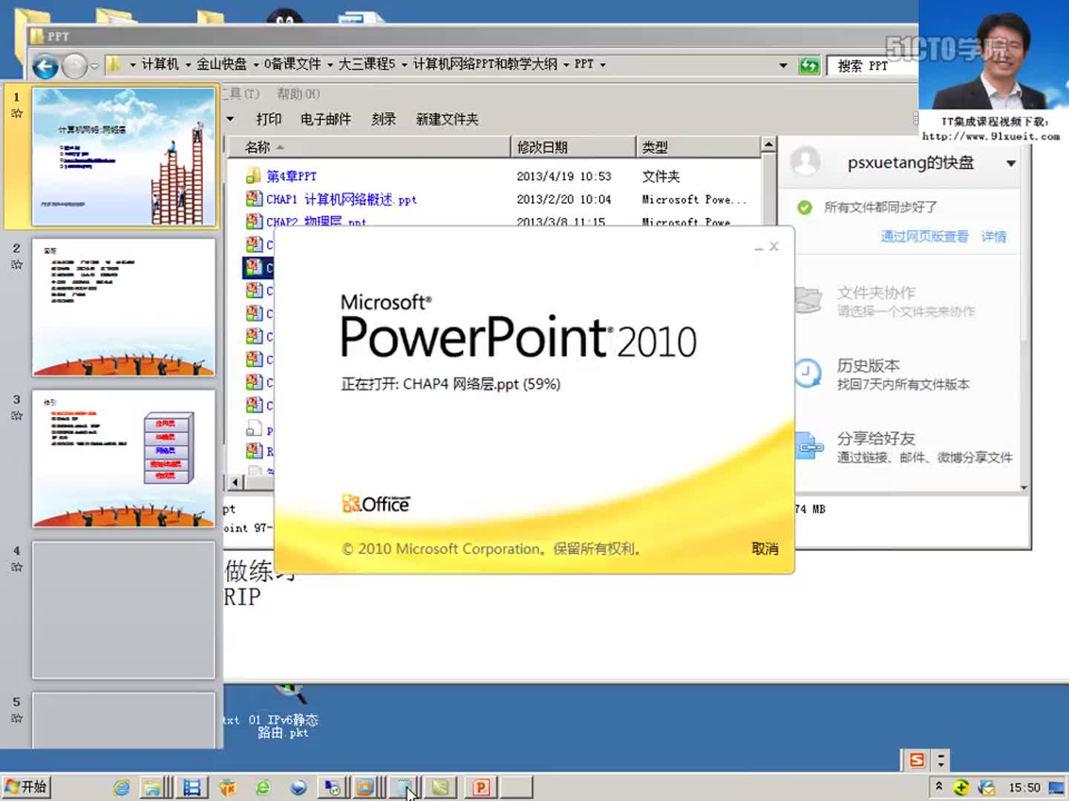
Task: Sort files by the 修改日期 column header
Action: 574,147
